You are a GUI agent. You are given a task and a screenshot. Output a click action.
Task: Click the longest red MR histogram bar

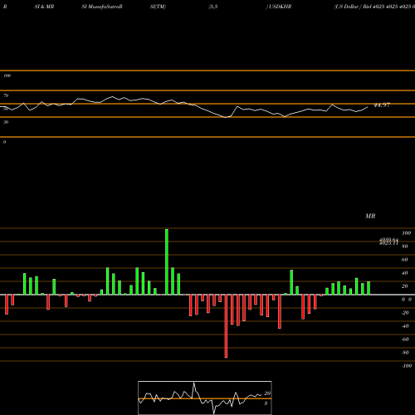pos(226,326)
